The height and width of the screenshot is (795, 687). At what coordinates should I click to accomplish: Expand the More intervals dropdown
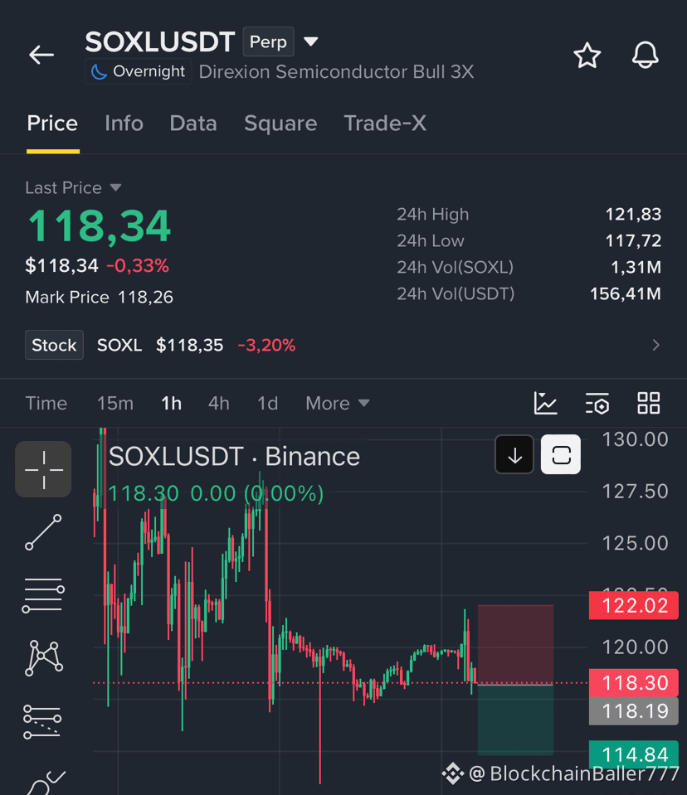(338, 404)
